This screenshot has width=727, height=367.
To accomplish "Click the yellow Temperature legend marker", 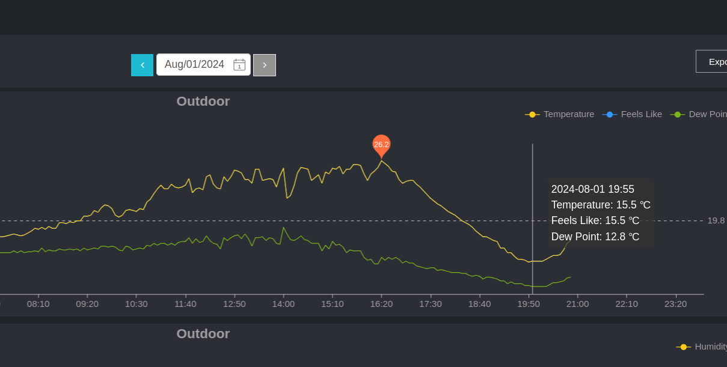I will click(x=532, y=114).
